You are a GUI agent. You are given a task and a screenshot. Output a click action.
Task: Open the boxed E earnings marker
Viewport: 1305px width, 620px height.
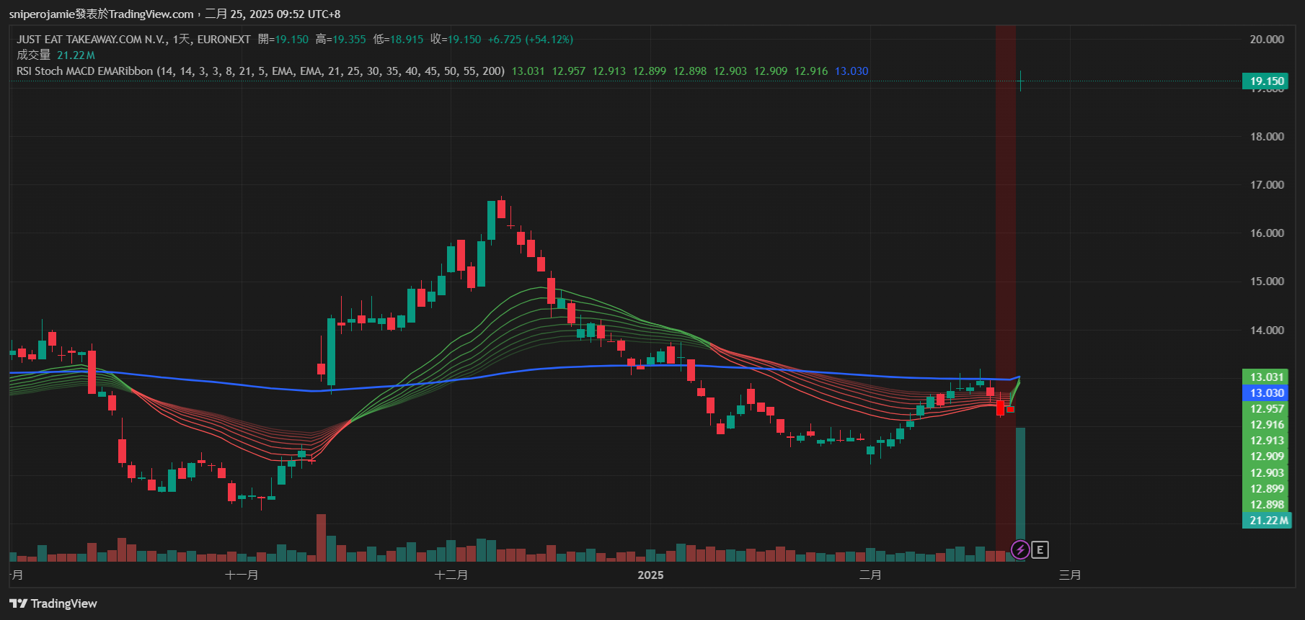click(x=1040, y=550)
